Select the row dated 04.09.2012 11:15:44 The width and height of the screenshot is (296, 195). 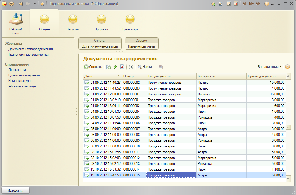[184, 123]
